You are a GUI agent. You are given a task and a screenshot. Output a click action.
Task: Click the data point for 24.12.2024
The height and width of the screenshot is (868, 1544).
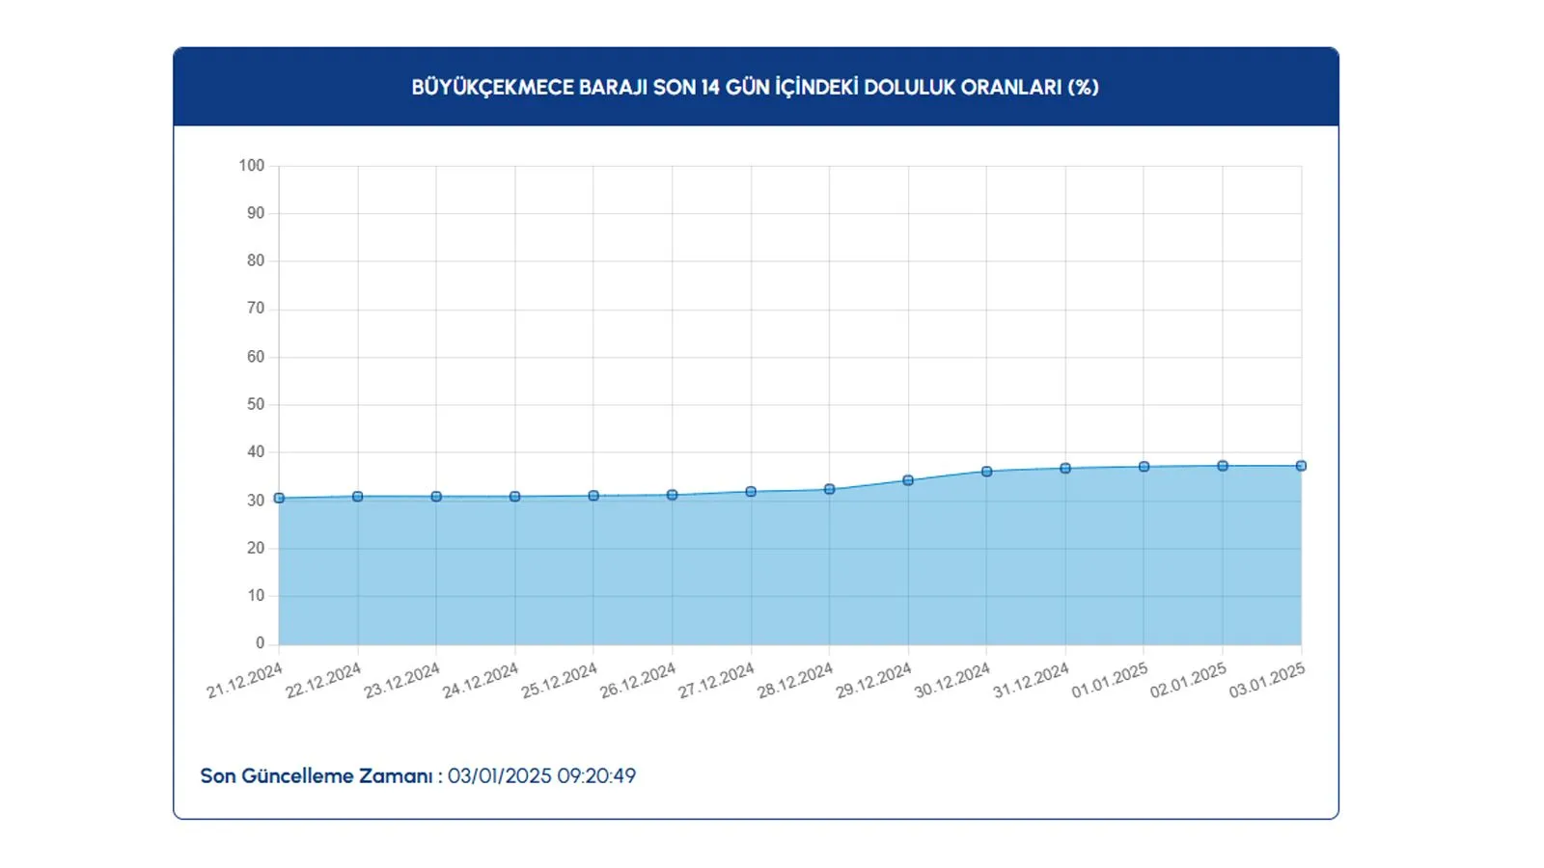[x=515, y=497]
